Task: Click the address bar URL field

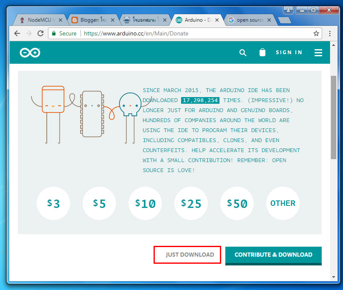Action: [185, 33]
